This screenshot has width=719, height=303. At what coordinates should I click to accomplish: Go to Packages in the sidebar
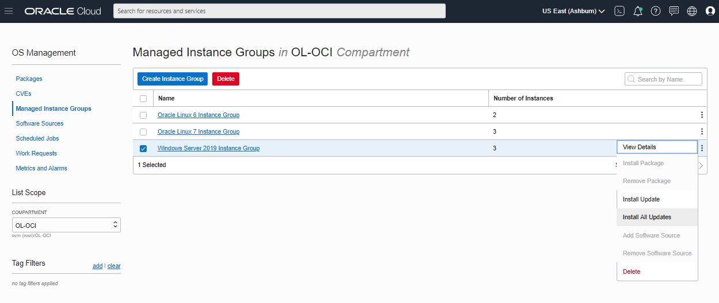tap(29, 79)
